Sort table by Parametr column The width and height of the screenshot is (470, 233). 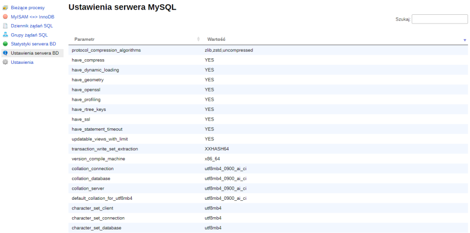[x=84, y=39]
